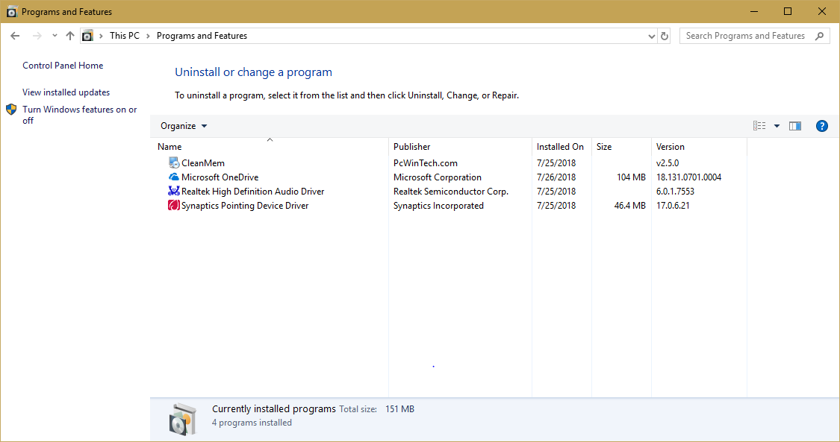The image size is (840, 442).
Task: Click the 151 MB total size text
Action: click(399, 409)
